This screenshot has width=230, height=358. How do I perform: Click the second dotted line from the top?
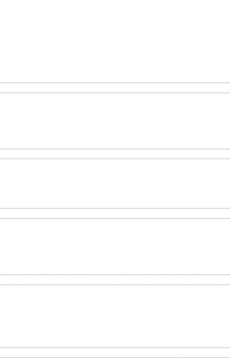115,93
